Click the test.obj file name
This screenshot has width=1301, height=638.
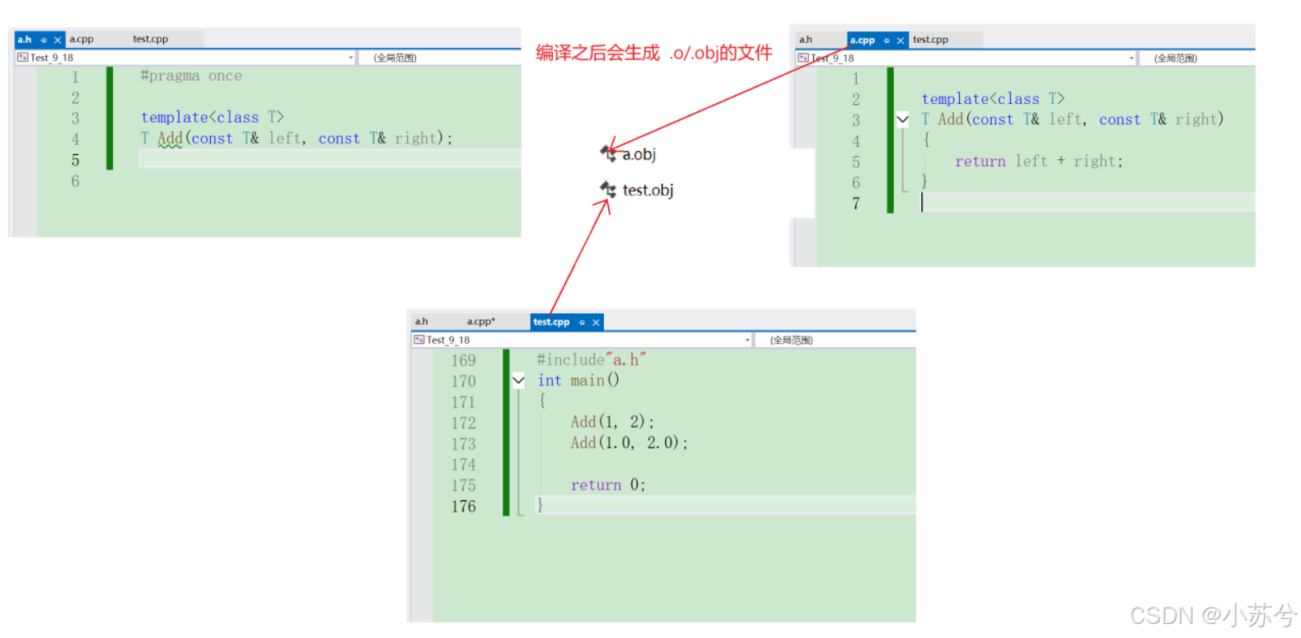(648, 190)
